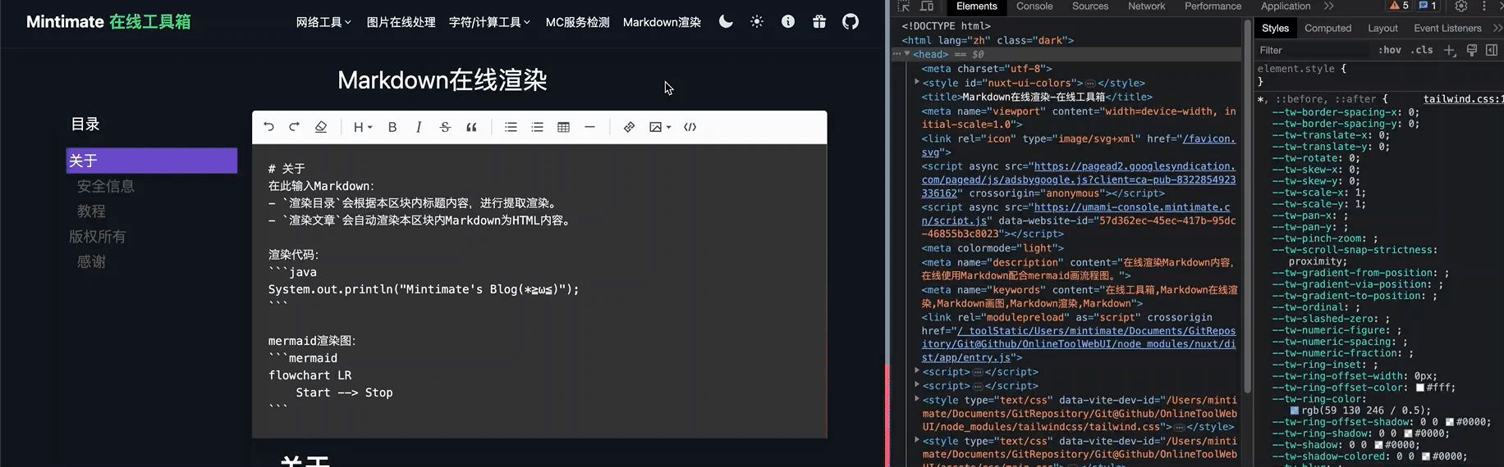Open the 字符/计算工具 dropdown menu

tap(490, 22)
